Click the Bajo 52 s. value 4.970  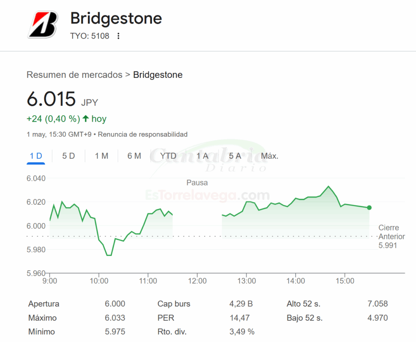click(377, 318)
